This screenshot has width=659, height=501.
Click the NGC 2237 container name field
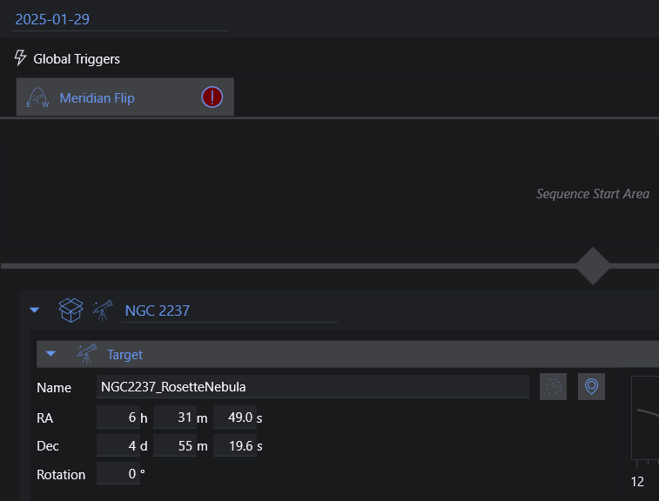230,311
